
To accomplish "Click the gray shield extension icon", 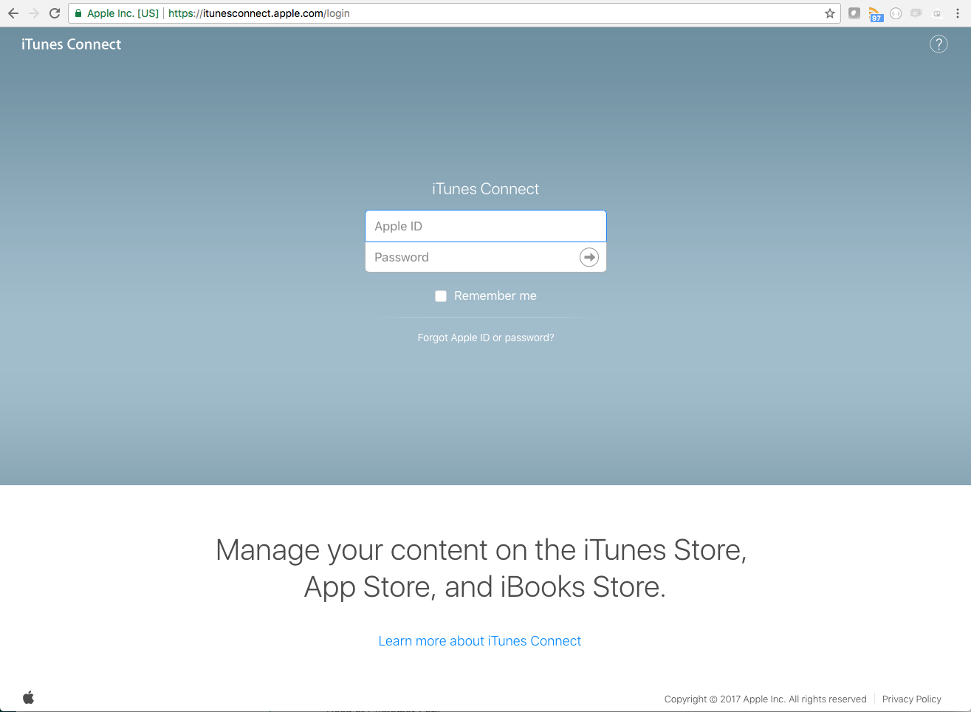I will pos(854,13).
